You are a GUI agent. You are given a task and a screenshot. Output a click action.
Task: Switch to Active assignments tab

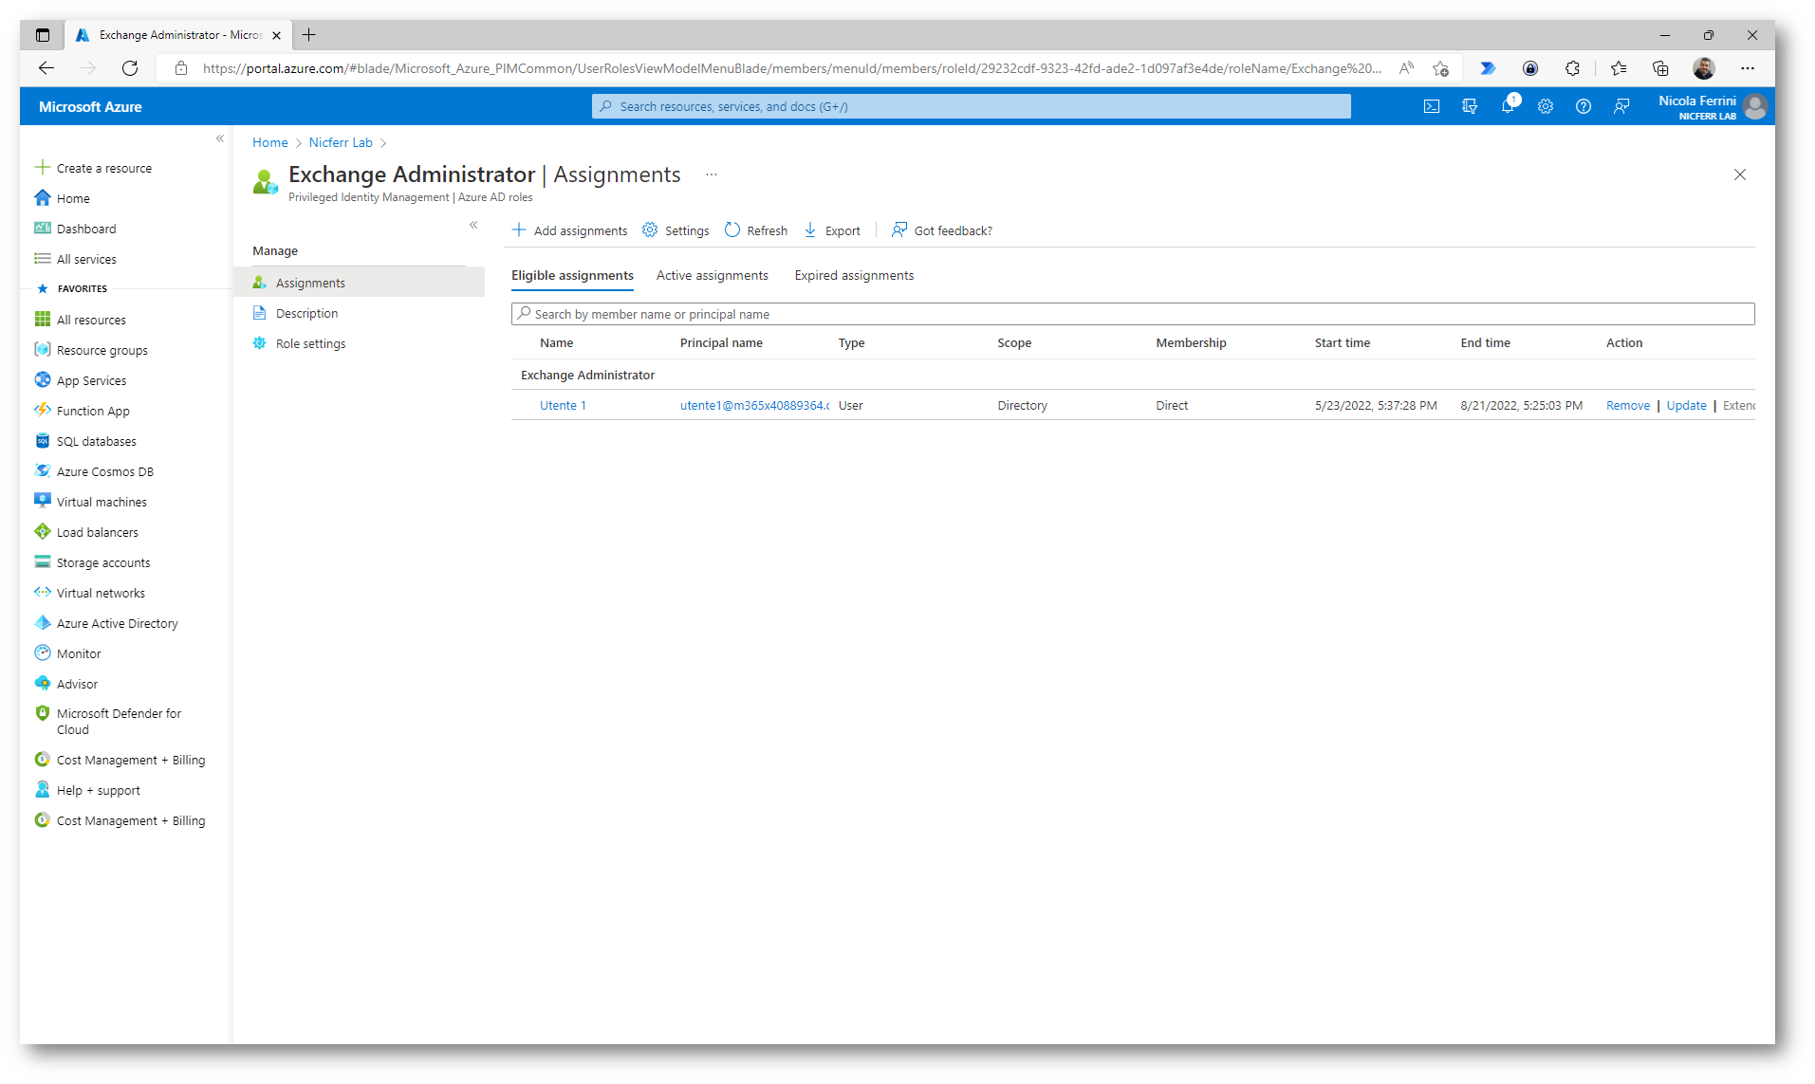tap(713, 275)
